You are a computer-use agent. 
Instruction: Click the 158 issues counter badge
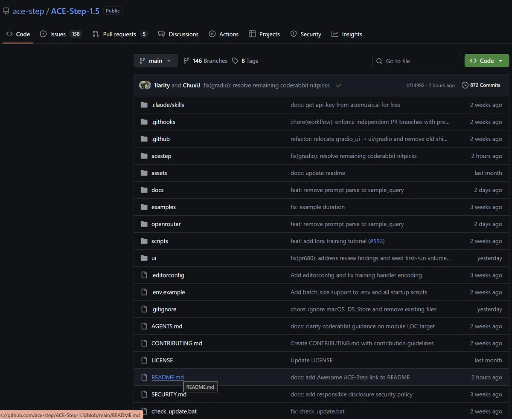76,34
